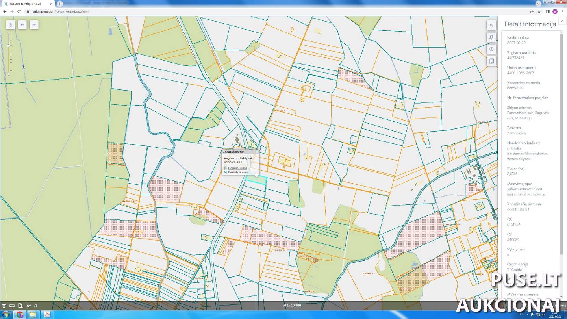This screenshot has width=567, height=319.
Task: Click the map zoom level slider handle
Action: tap(9, 46)
